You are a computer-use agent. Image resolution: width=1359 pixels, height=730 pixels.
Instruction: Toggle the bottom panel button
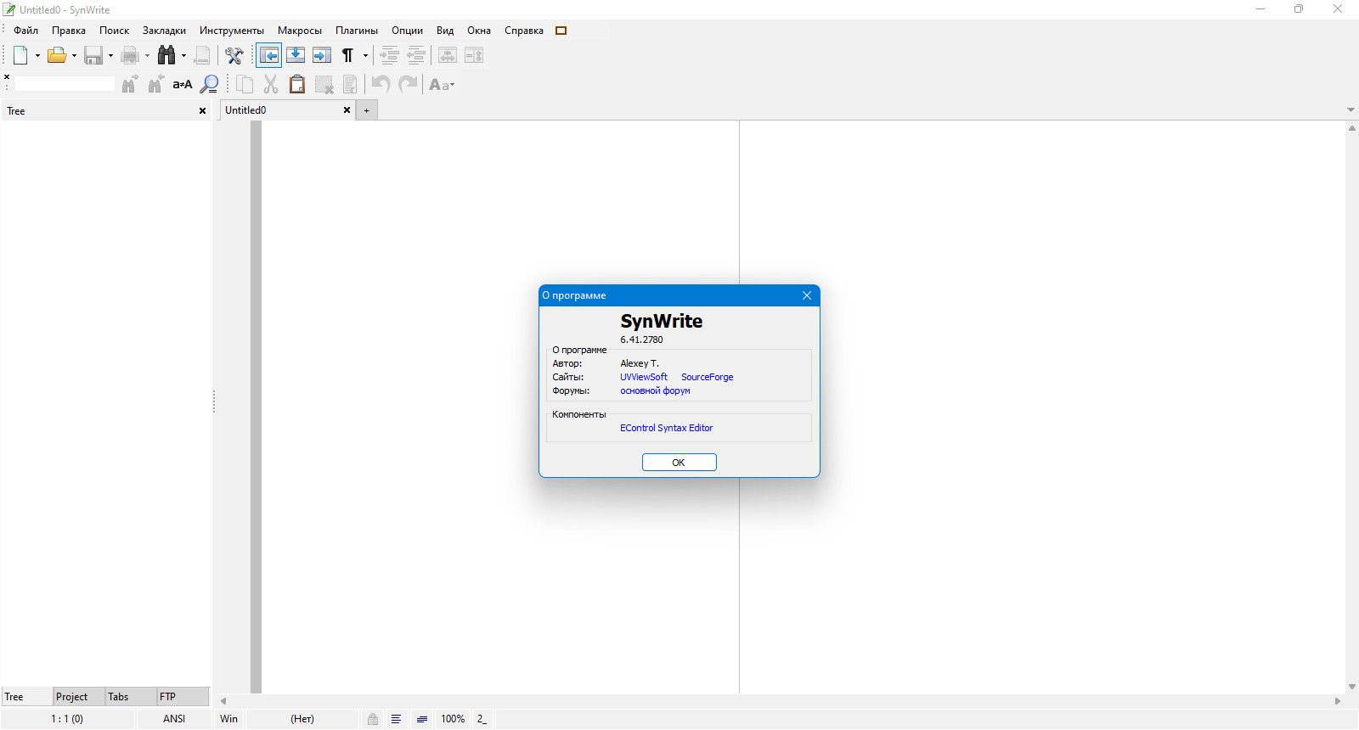click(296, 55)
